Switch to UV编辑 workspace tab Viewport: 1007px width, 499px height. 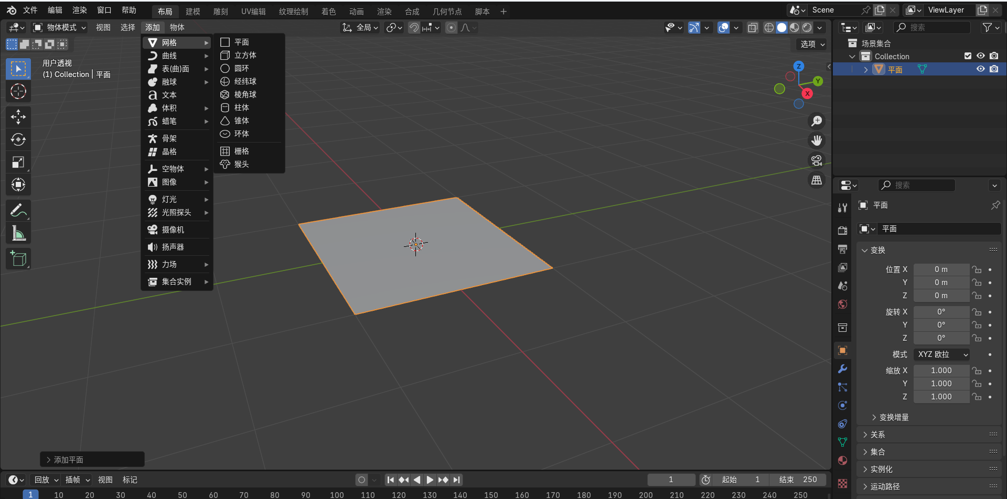[x=253, y=11]
